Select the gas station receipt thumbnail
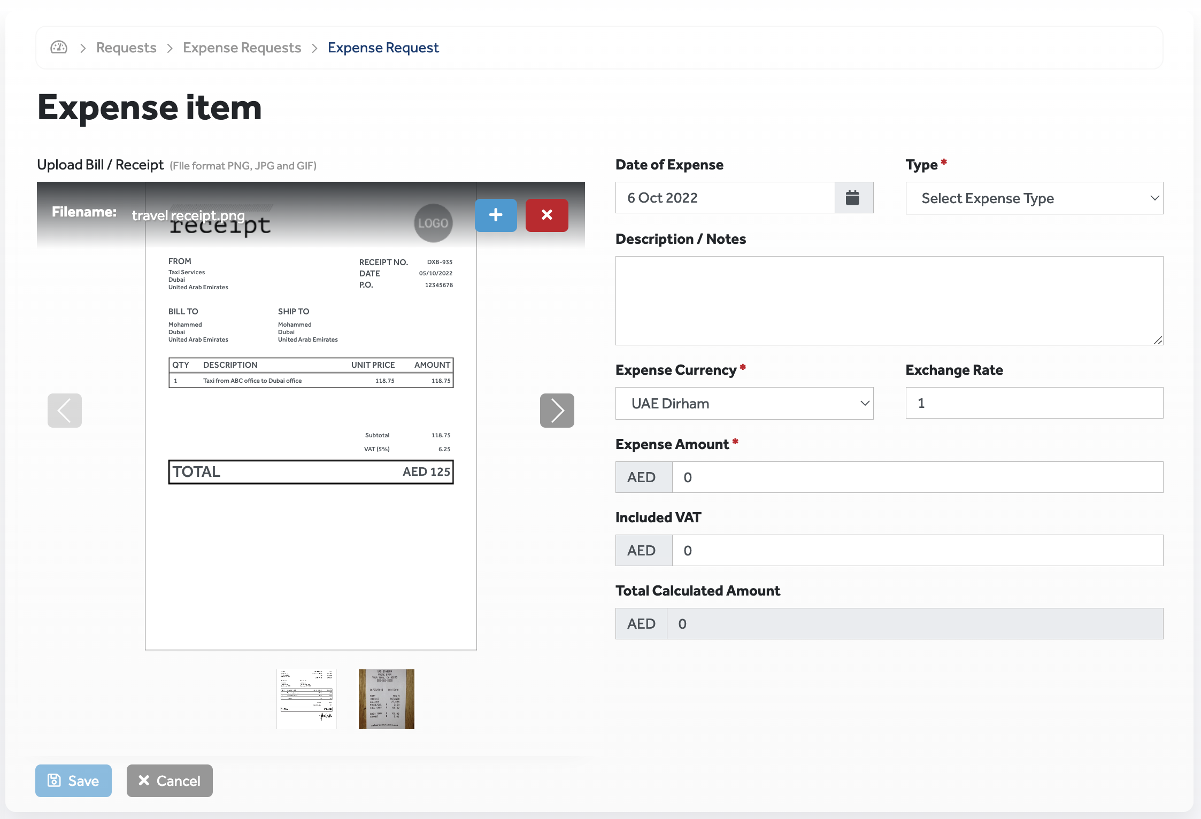 386,699
